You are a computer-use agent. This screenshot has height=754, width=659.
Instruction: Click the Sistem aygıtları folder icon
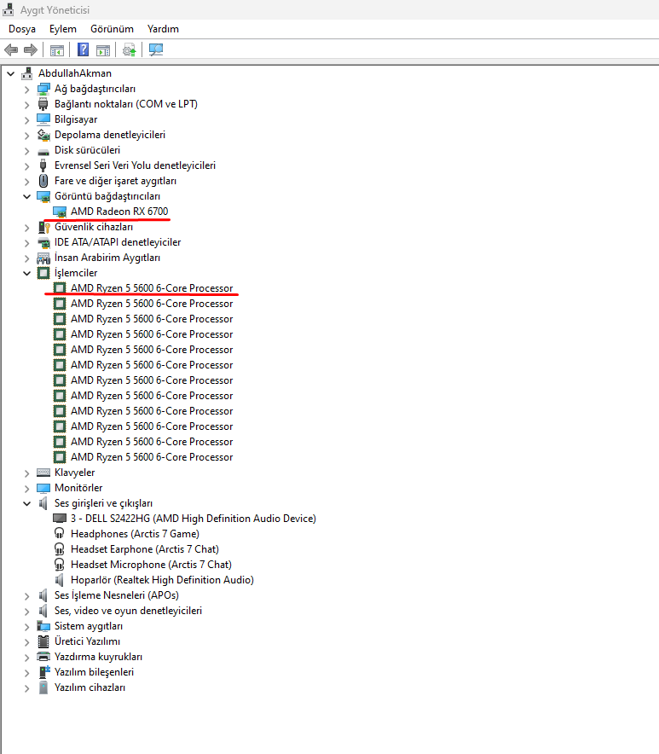(43, 626)
